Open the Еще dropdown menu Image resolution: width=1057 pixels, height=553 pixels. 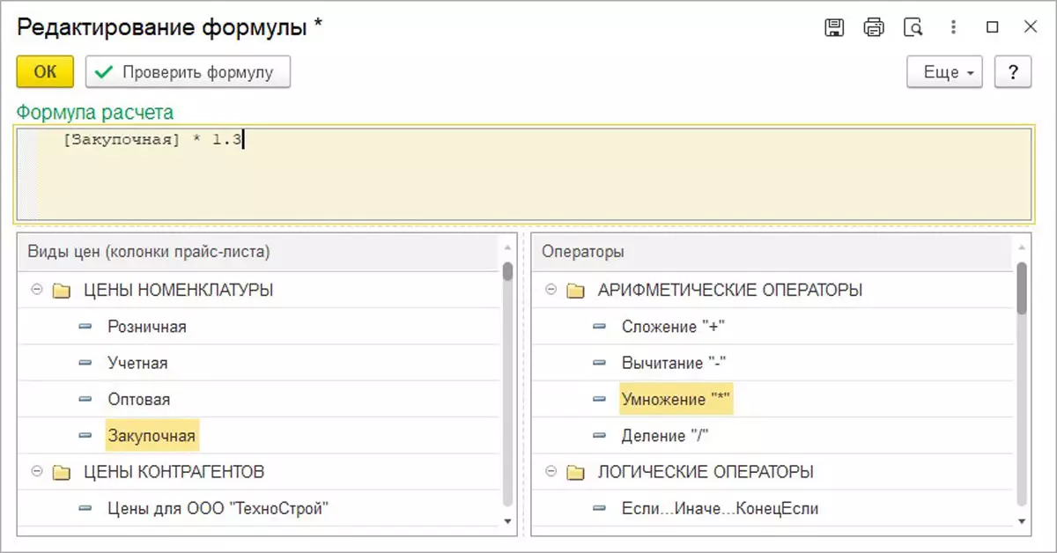944,72
